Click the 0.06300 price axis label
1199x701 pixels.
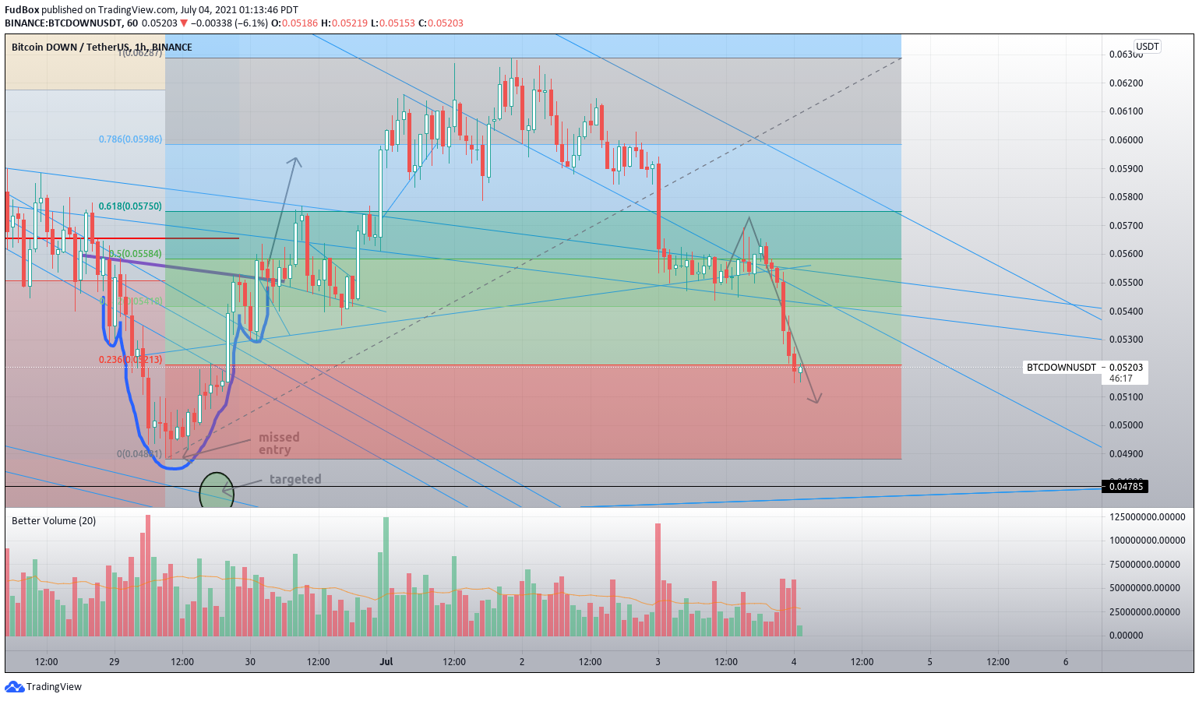1126,55
